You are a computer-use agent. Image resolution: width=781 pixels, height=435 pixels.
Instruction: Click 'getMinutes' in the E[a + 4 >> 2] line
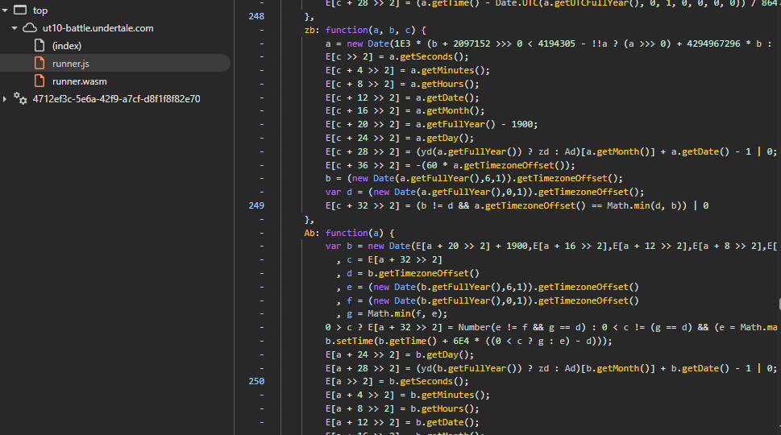tap(448, 396)
